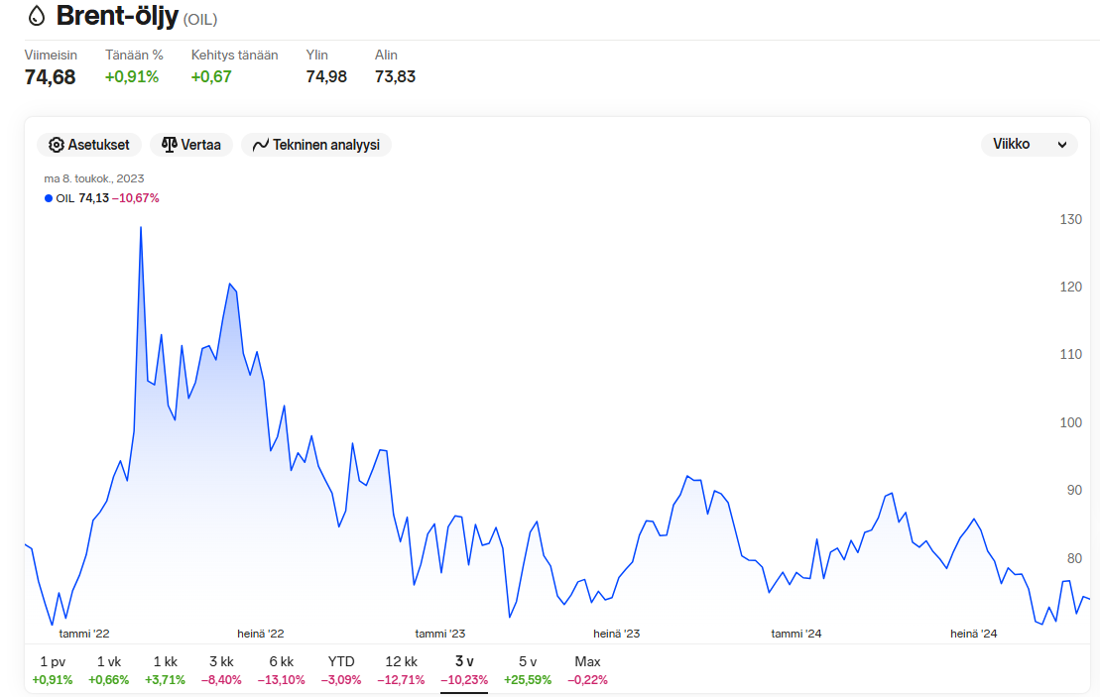This screenshot has height=697, width=1100.
Task: Click the 100 y-axis label
Action: pos(1070,422)
